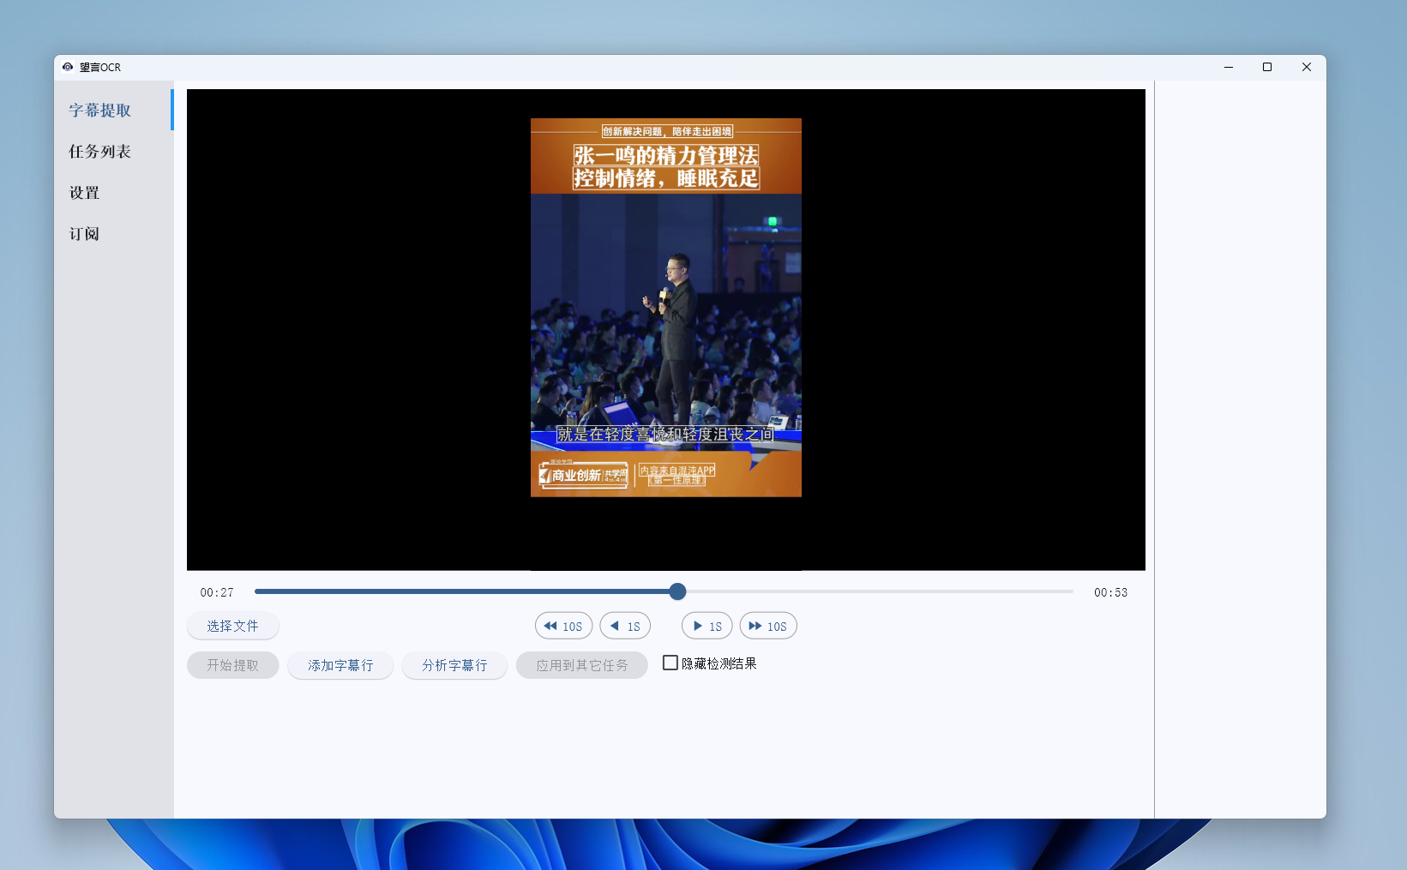Click the 商业创新 watermark box in the video
1407x870 pixels.
(583, 475)
